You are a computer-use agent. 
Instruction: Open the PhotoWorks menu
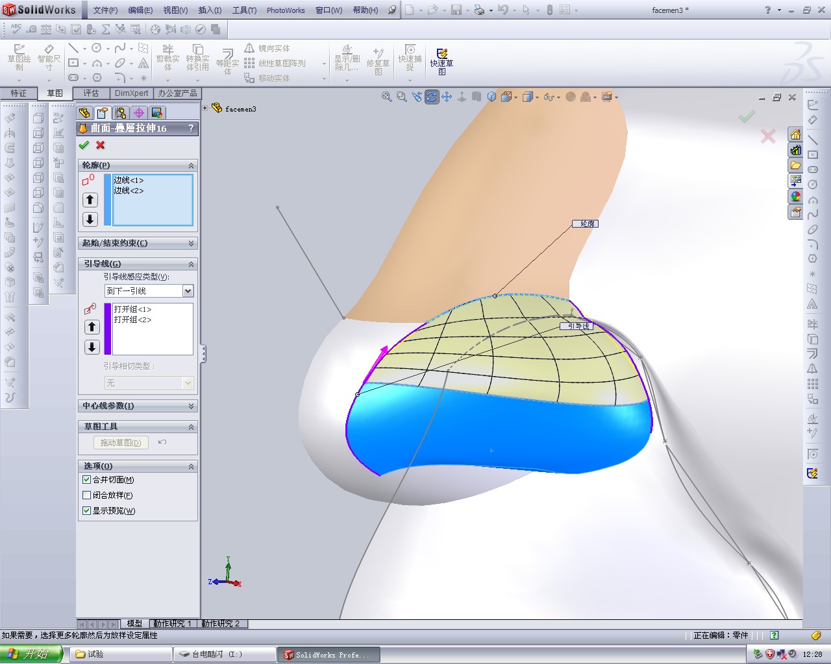pyautogui.click(x=286, y=10)
